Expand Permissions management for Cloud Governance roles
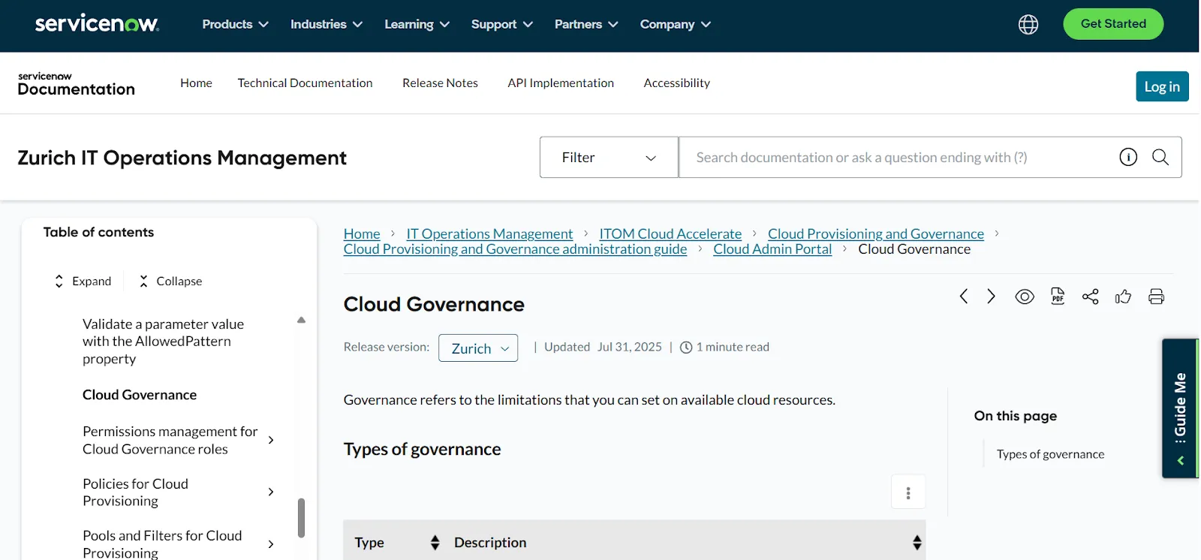1201x560 pixels. pyautogui.click(x=271, y=440)
